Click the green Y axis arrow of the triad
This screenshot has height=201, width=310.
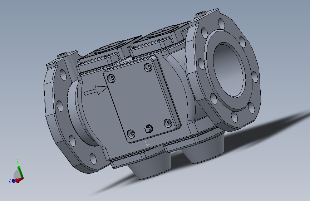point(21,172)
